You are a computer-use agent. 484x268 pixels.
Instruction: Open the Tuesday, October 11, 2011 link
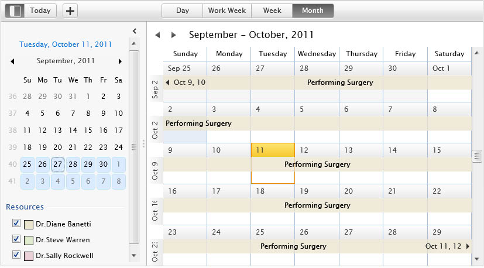(66, 44)
